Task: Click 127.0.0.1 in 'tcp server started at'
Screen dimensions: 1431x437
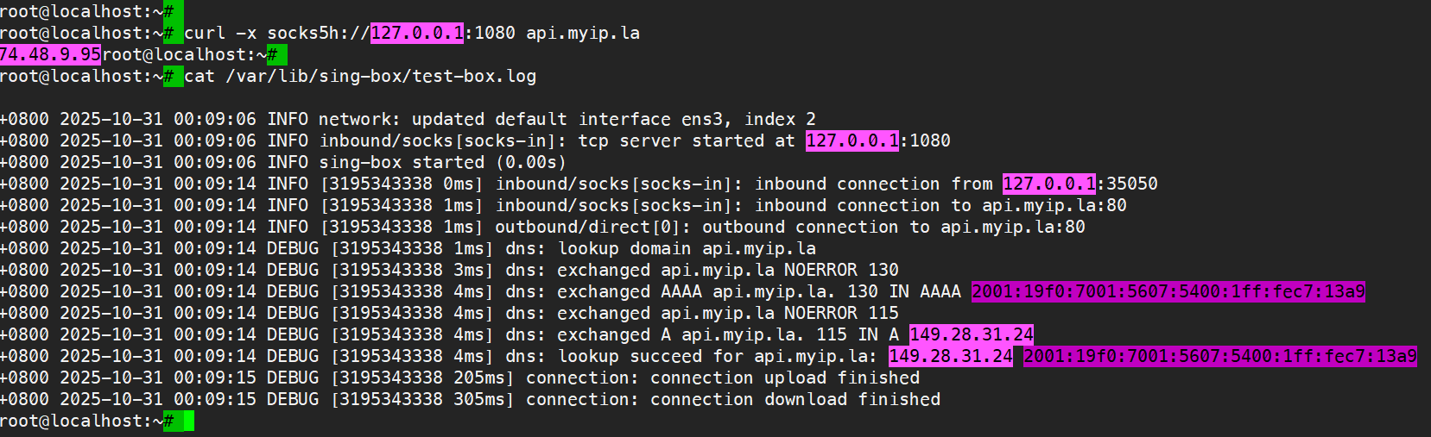Action: pyautogui.click(x=852, y=140)
